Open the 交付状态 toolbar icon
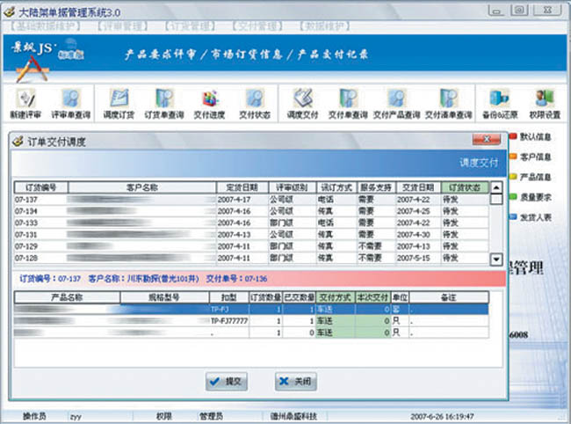The image size is (571, 424). (255, 103)
